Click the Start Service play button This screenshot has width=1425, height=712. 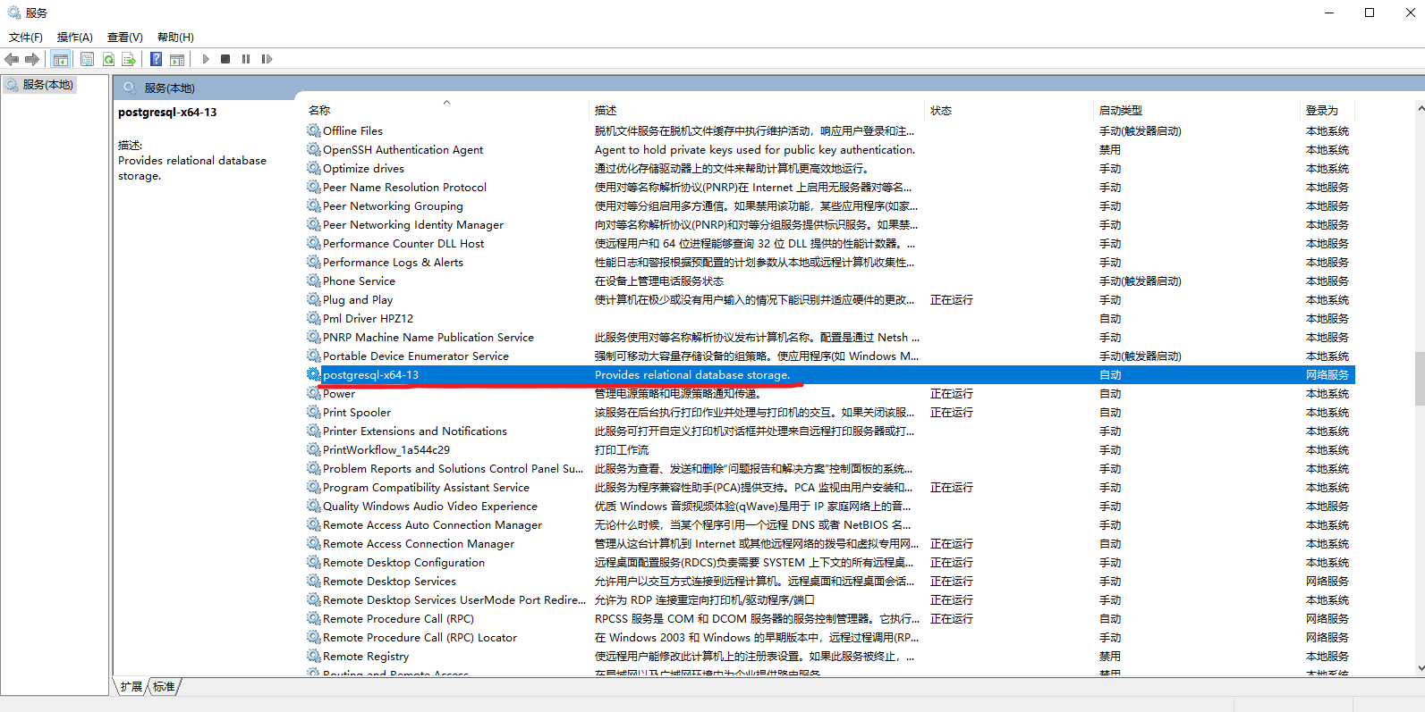[x=206, y=59]
